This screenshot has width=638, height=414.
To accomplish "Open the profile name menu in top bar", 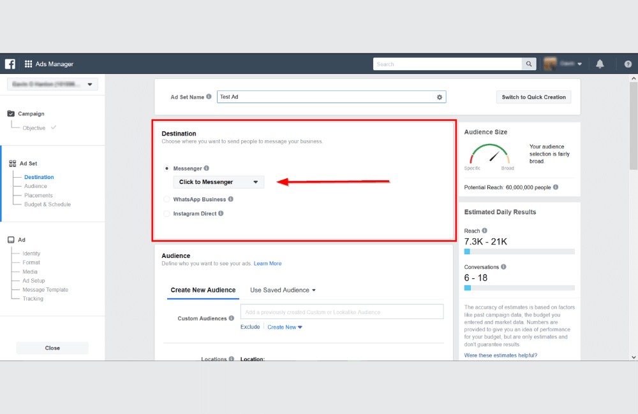I will 567,64.
